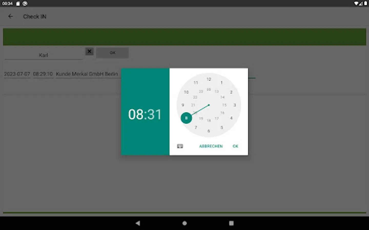Pick hour 10 on the clock dial
Viewport: 369px width, 230px height.
(x=186, y=92)
